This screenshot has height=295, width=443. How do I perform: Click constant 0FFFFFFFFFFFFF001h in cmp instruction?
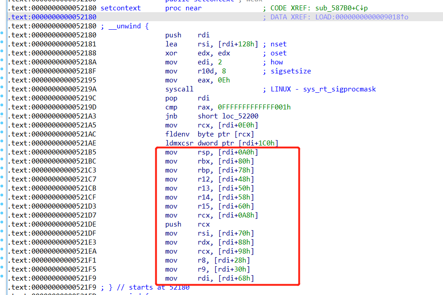pyautogui.click(x=254, y=107)
